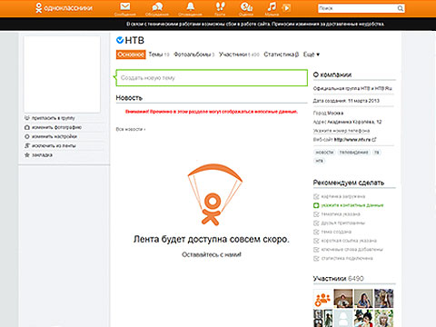Click the music player play icon
436x327 pixels.
point(286,7)
